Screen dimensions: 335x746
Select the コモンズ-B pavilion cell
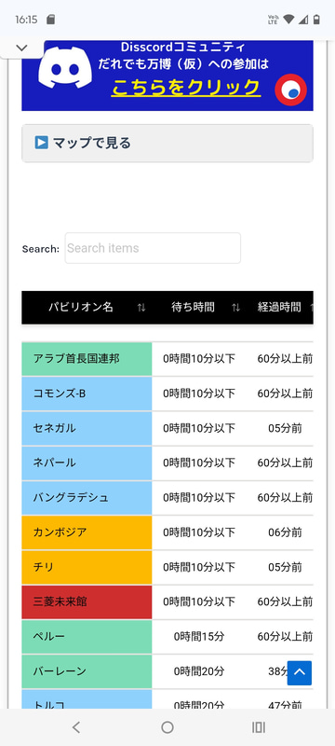[87, 394]
